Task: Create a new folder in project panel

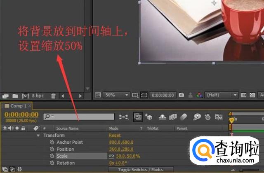Action: point(15,96)
